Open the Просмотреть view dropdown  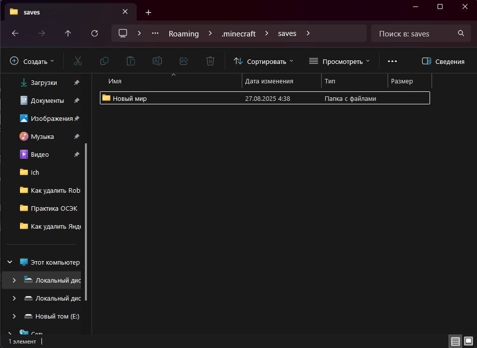click(x=340, y=61)
